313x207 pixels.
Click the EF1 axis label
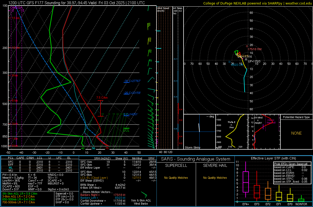pos(279,204)
